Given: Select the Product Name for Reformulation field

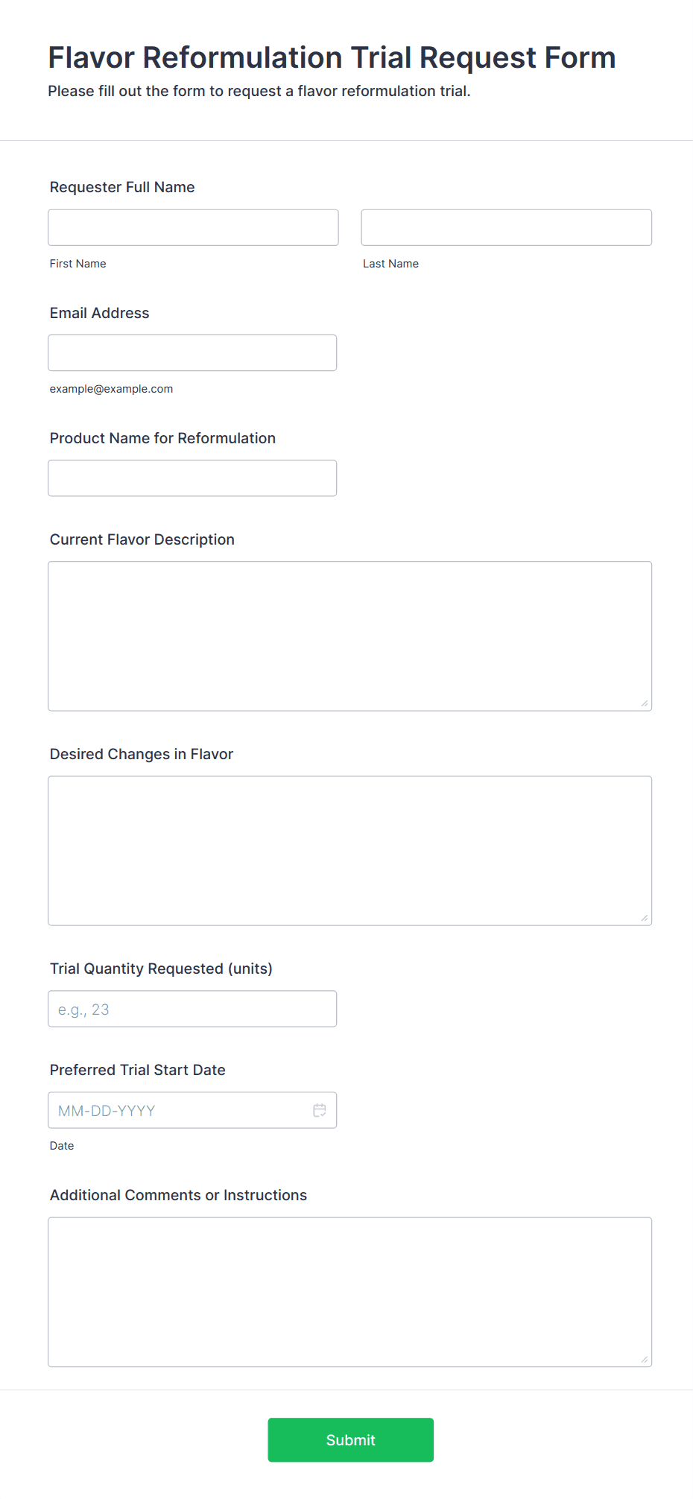Looking at the screenshot, I should tap(192, 478).
